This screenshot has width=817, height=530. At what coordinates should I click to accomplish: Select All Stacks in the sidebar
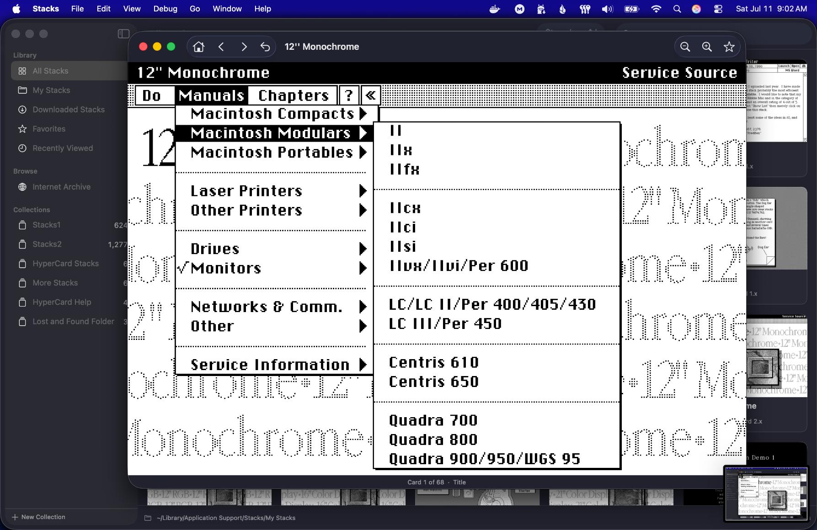(69, 71)
